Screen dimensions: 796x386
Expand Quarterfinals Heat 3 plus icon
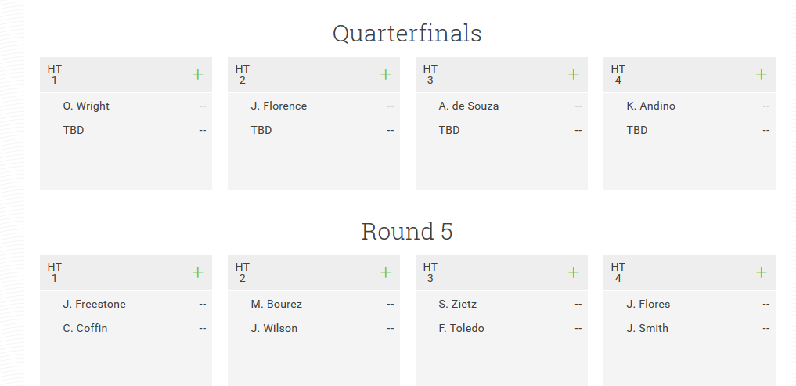pyautogui.click(x=573, y=74)
